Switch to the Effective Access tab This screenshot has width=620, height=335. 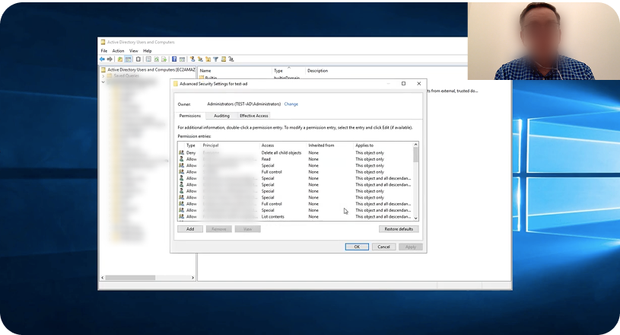(254, 116)
